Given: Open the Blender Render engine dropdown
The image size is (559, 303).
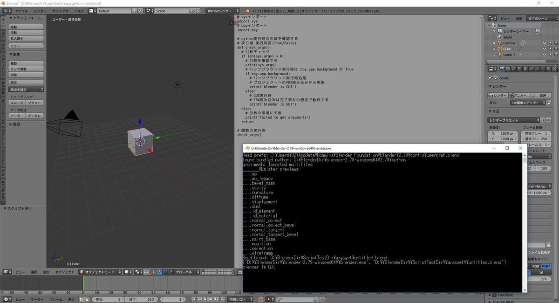Looking at the screenshot, I should pyautogui.click(x=223, y=11).
